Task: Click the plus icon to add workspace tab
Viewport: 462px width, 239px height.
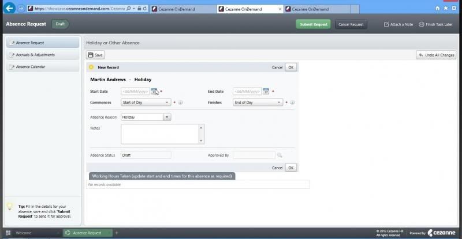Action: (117, 233)
